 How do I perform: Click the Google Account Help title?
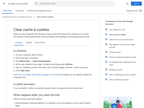[18, 4]
